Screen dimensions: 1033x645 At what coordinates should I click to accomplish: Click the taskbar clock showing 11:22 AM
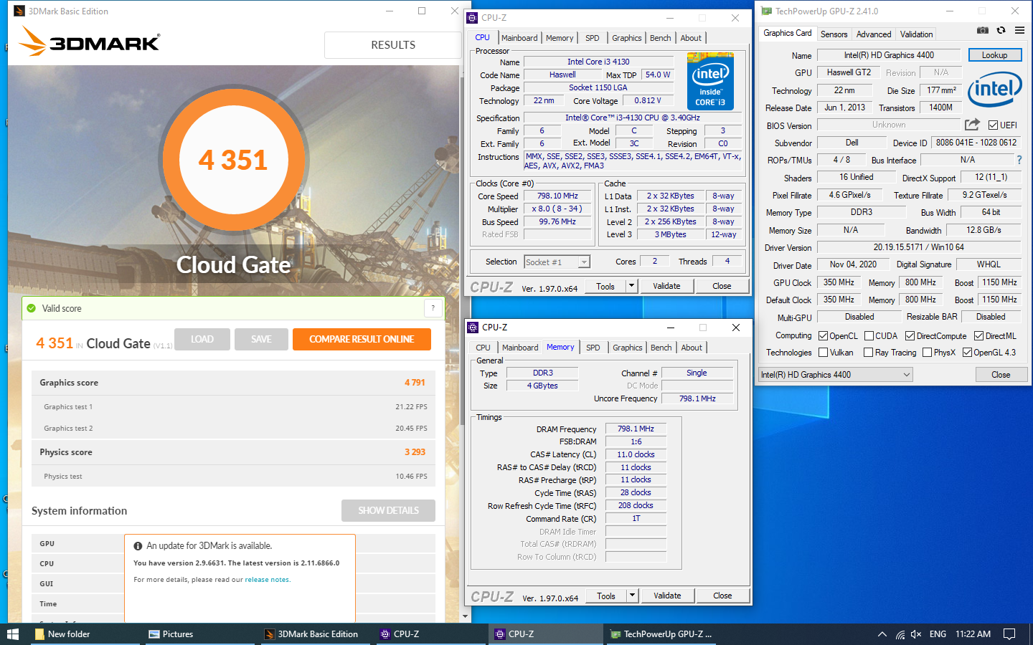click(x=973, y=634)
